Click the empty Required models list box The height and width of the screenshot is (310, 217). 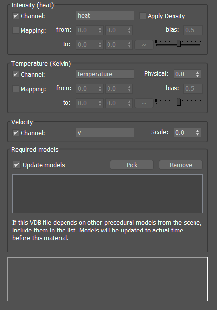point(108,194)
